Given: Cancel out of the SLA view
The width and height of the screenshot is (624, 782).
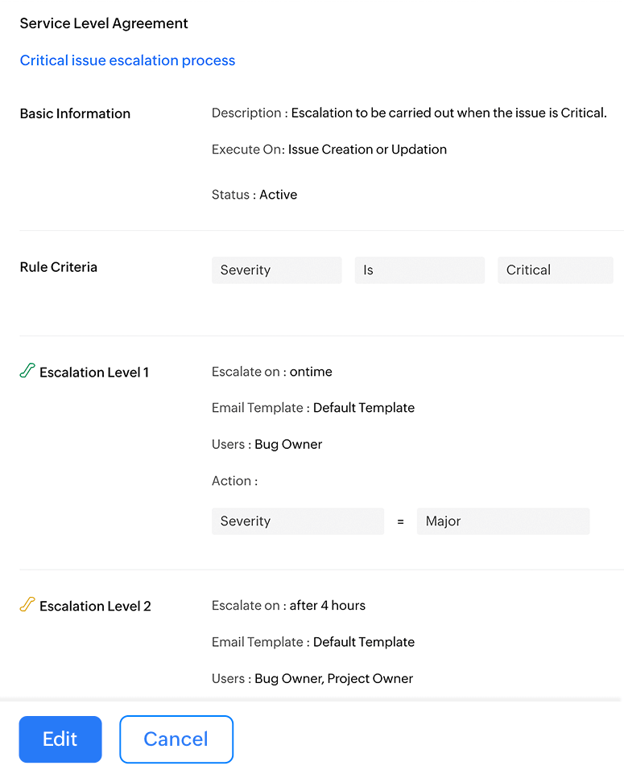Looking at the screenshot, I should [x=176, y=739].
